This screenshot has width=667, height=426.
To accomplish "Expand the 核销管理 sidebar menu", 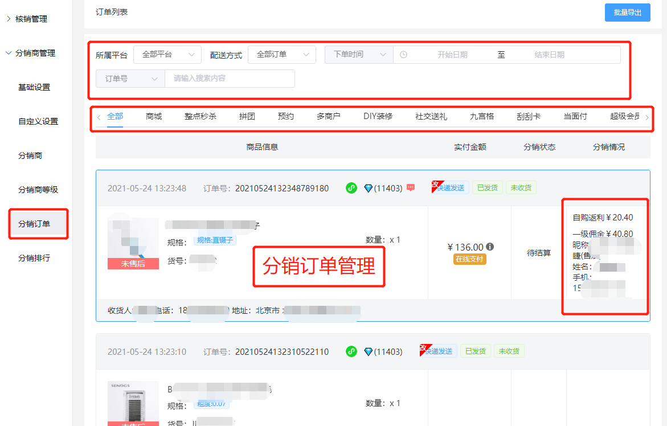I will 31,19.
